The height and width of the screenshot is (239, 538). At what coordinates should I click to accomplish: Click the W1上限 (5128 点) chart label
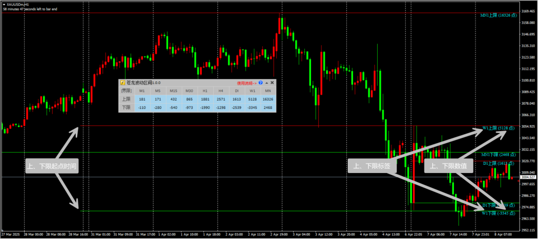(x=498, y=128)
